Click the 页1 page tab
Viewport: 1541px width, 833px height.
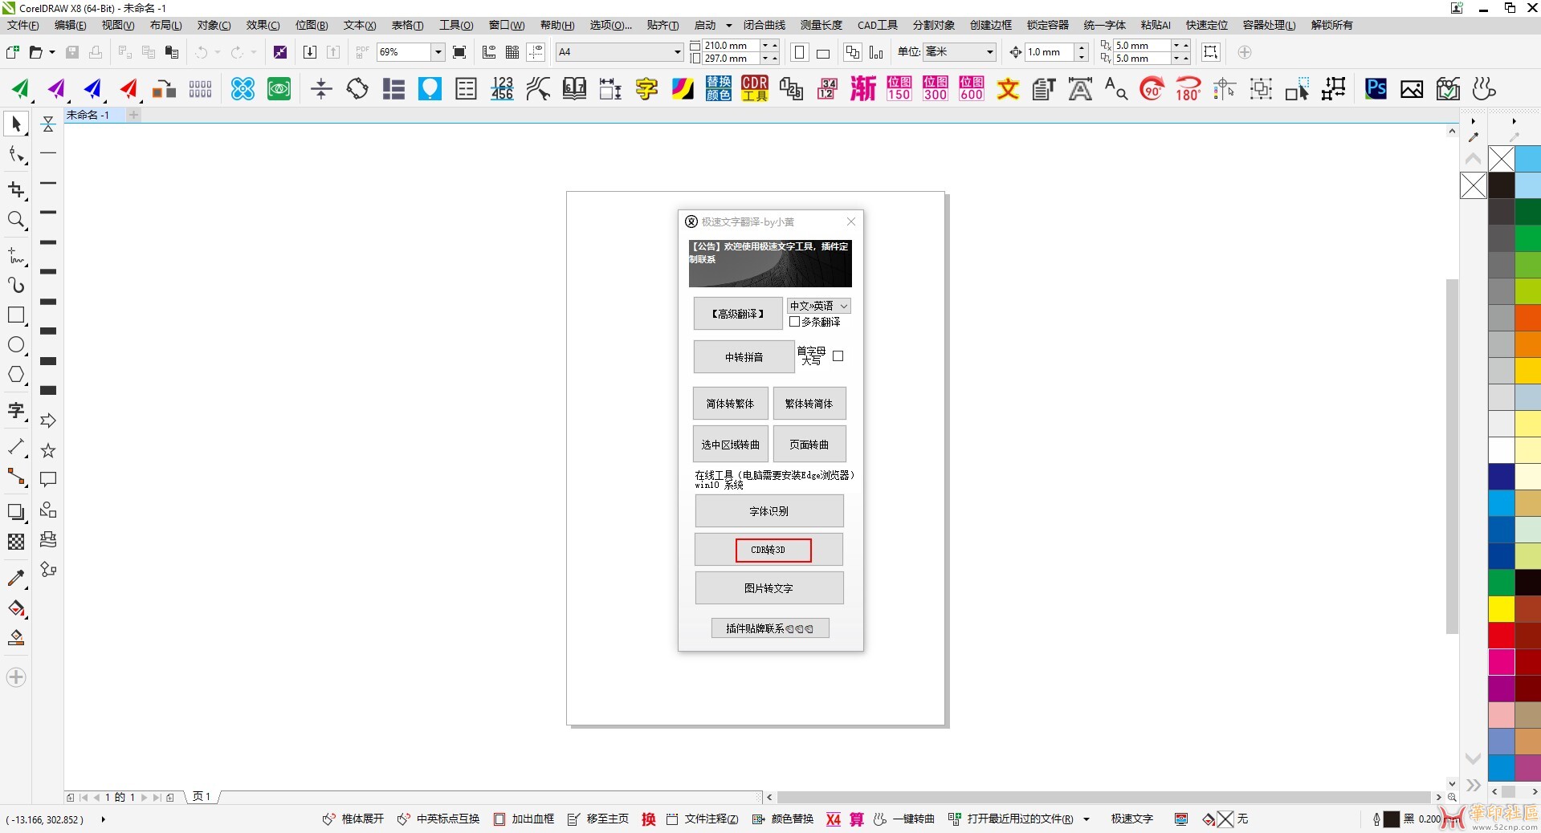202,797
